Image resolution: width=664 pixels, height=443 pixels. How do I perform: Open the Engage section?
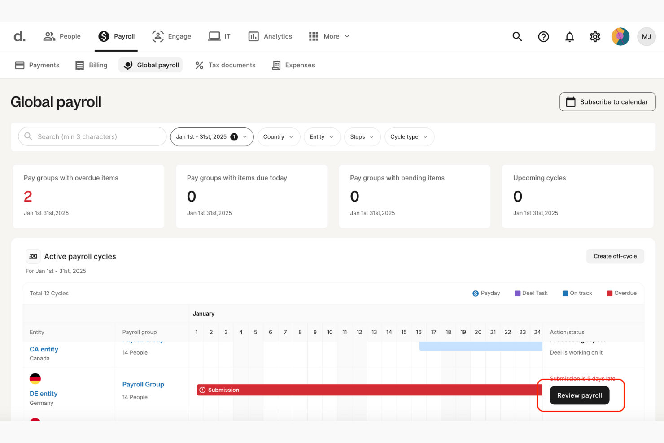(171, 36)
